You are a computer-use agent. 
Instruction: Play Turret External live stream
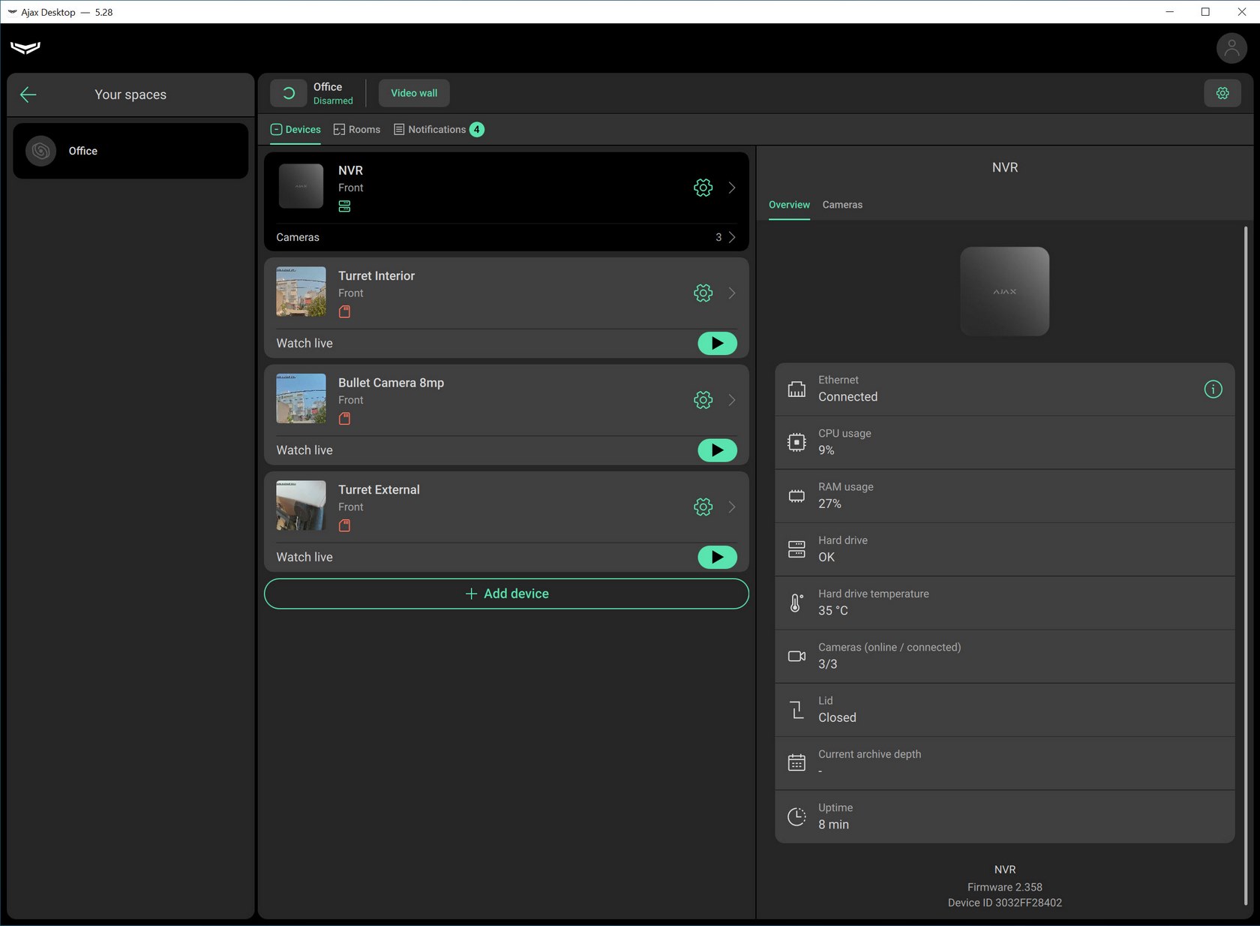click(x=717, y=558)
